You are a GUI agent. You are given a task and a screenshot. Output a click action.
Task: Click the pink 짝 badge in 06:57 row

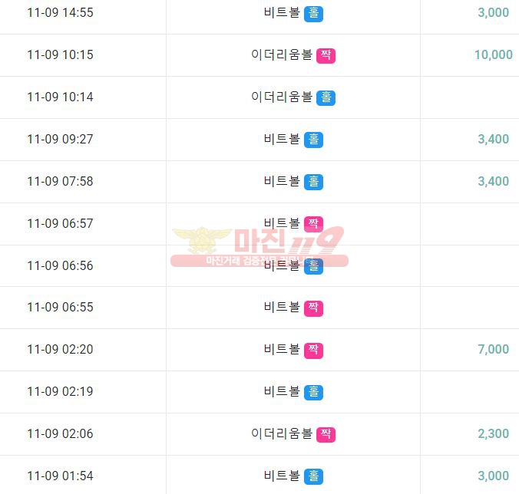point(313,224)
